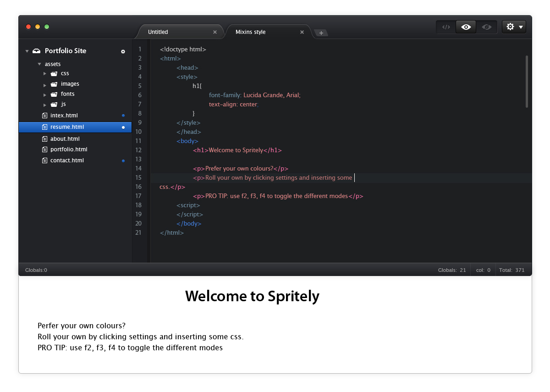Expand the images folder arrow
The width and height of the screenshot is (550, 392).
pyautogui.click(x=45, y=84)
